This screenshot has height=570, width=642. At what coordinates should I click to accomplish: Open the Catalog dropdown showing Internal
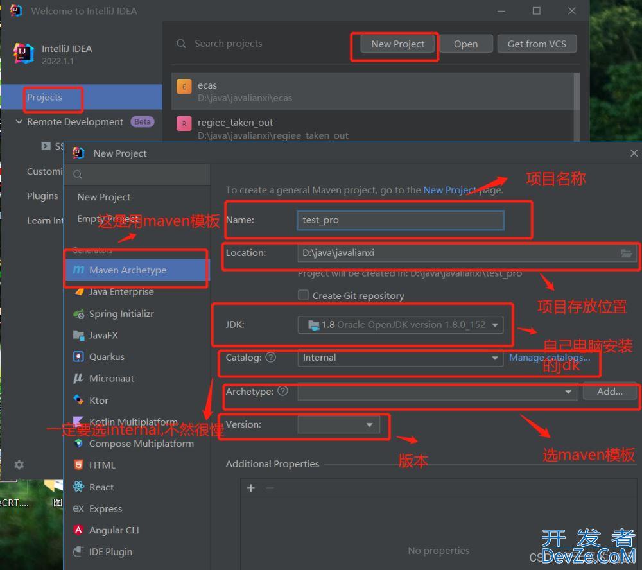click(401, 358)
